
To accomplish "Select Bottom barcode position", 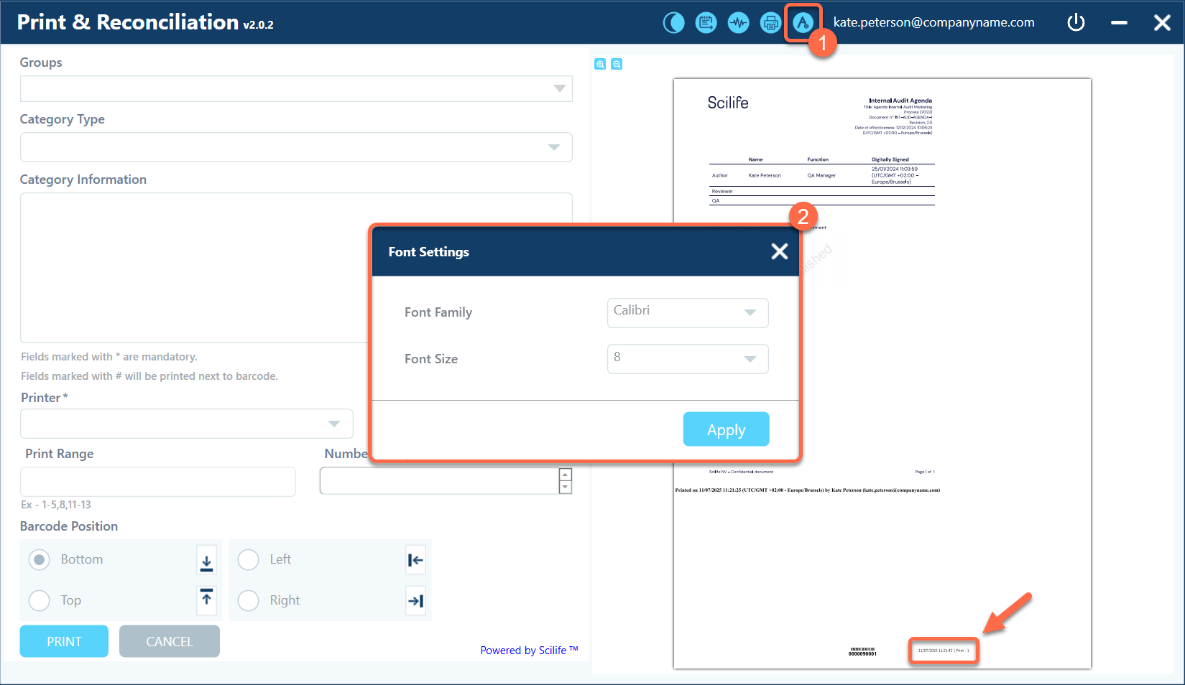I will coord(40,559).
